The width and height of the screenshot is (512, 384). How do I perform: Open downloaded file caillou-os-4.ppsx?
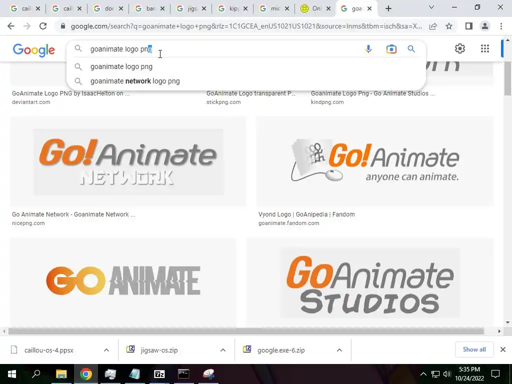point(49,350)
